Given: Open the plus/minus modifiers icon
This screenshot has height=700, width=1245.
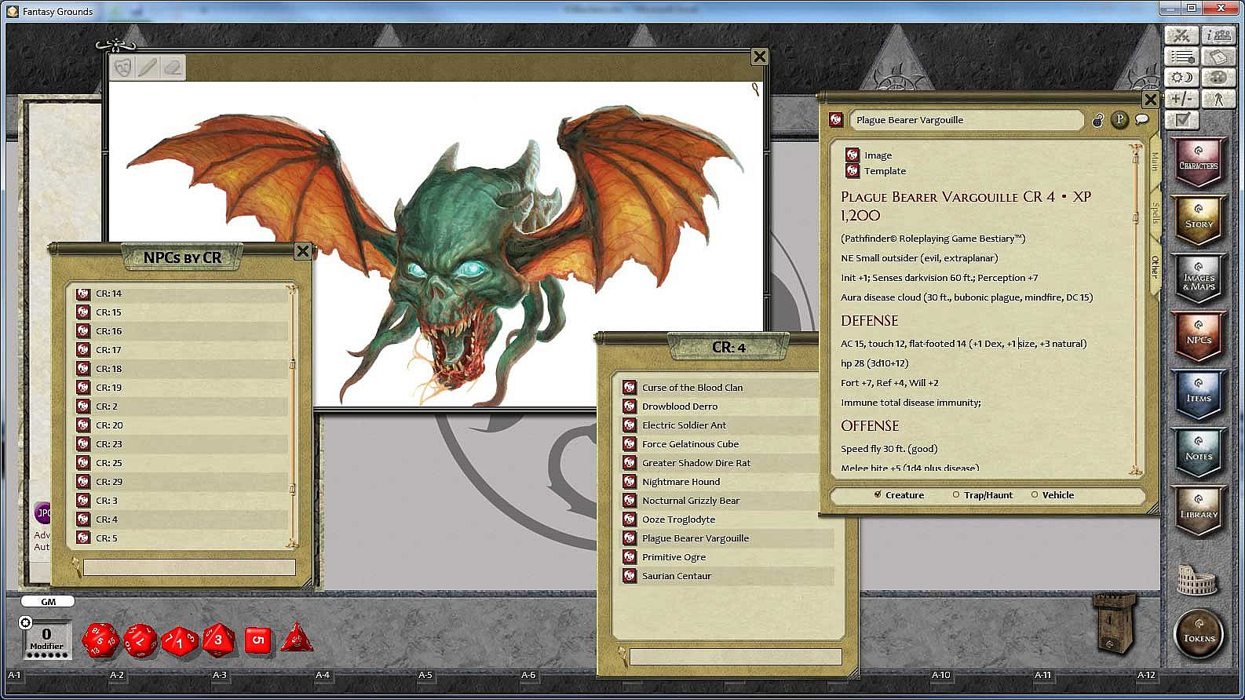Looking at the screenshot, I should point(1181,98).
